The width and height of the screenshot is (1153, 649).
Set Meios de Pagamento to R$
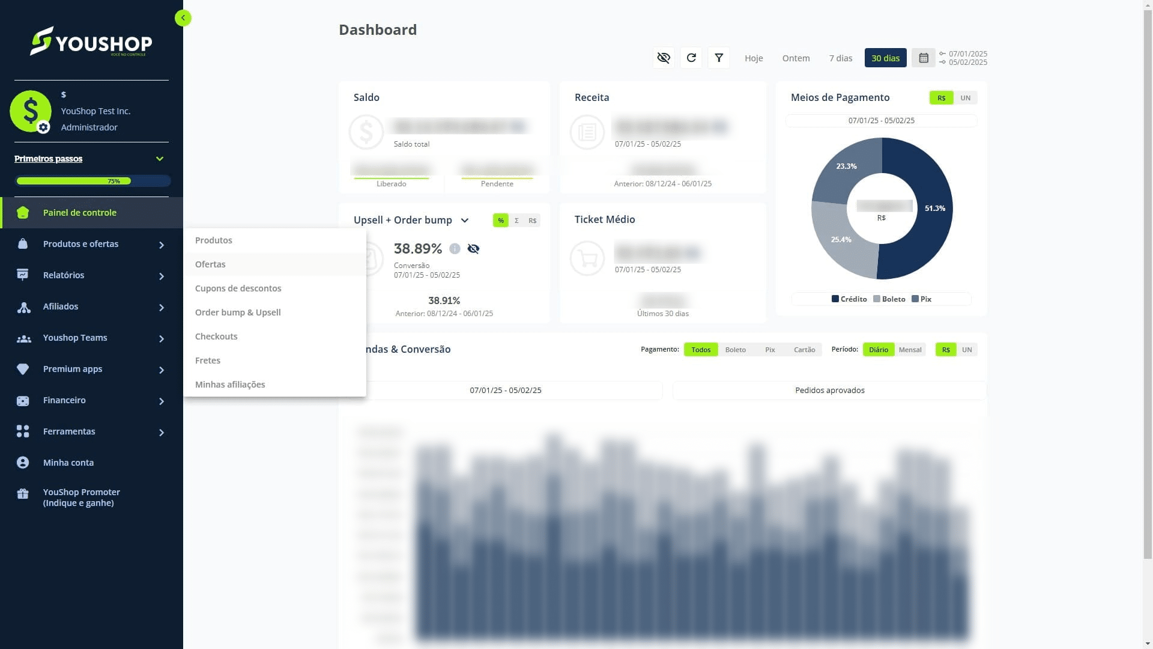[942, 98]
